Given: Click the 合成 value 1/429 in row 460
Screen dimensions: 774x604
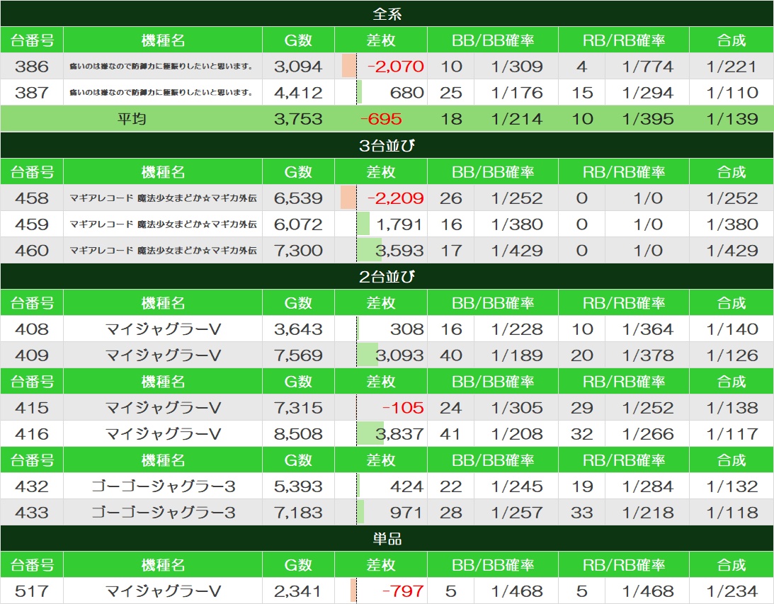Looking at the screenshot, I should click(x=732, y=250).
